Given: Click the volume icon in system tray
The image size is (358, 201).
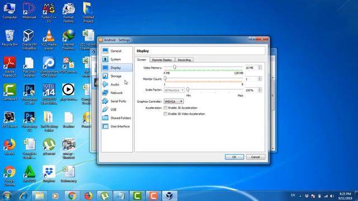Looking at the screenshot, I should [x=332, y=196].
